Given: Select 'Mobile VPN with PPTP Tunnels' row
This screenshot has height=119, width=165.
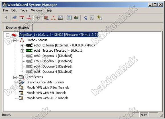Looking at the screenshot, I should pyautogui.click(x=48, y=98).
